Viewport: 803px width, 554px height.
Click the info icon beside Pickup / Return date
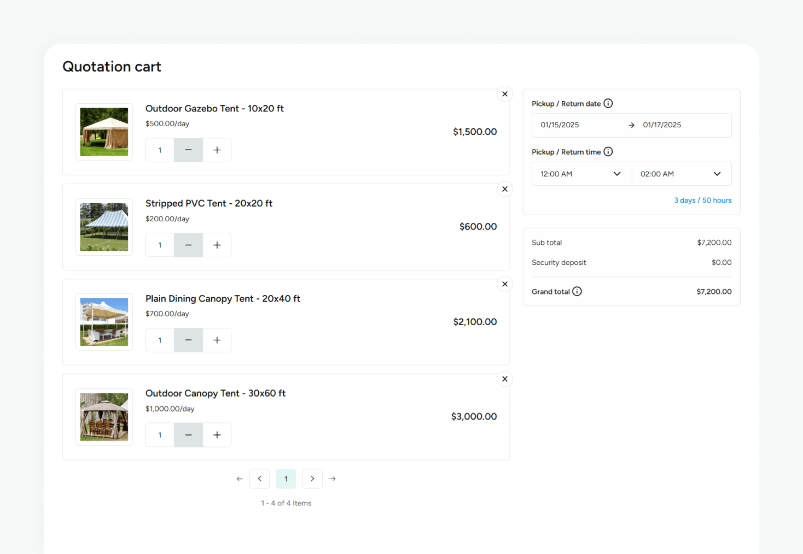point(608,103)
